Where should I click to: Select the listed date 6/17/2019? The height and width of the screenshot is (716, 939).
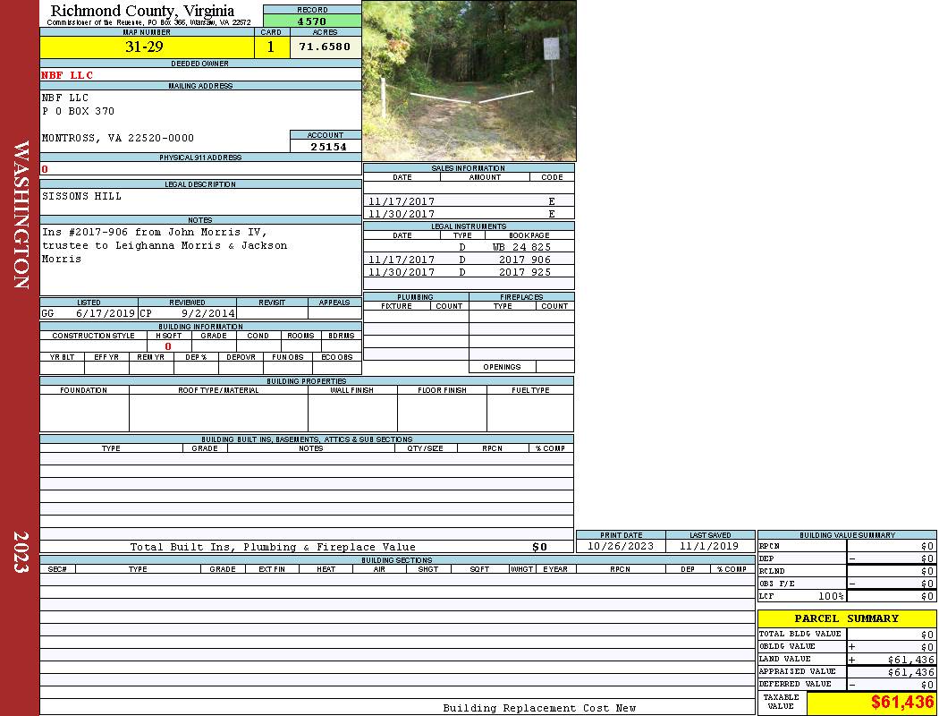click(x=105, y=314)
